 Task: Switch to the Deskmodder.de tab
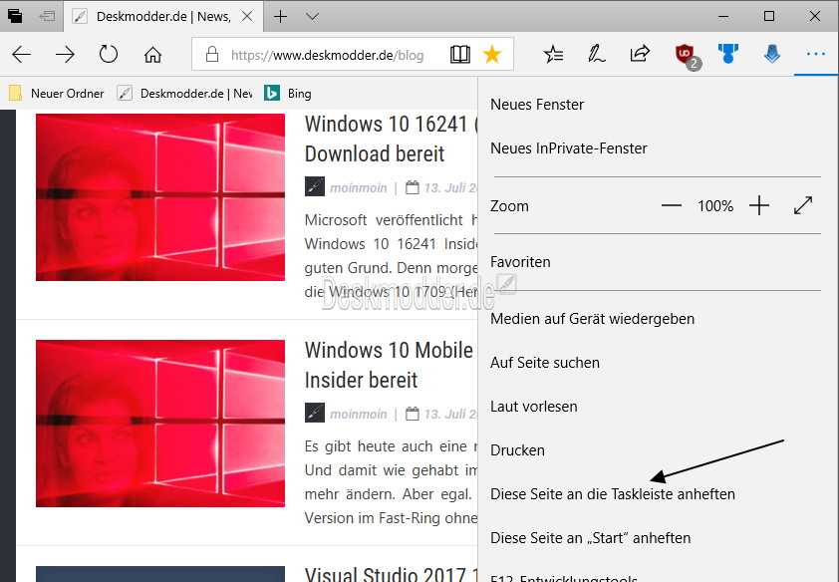pos(163,17)
